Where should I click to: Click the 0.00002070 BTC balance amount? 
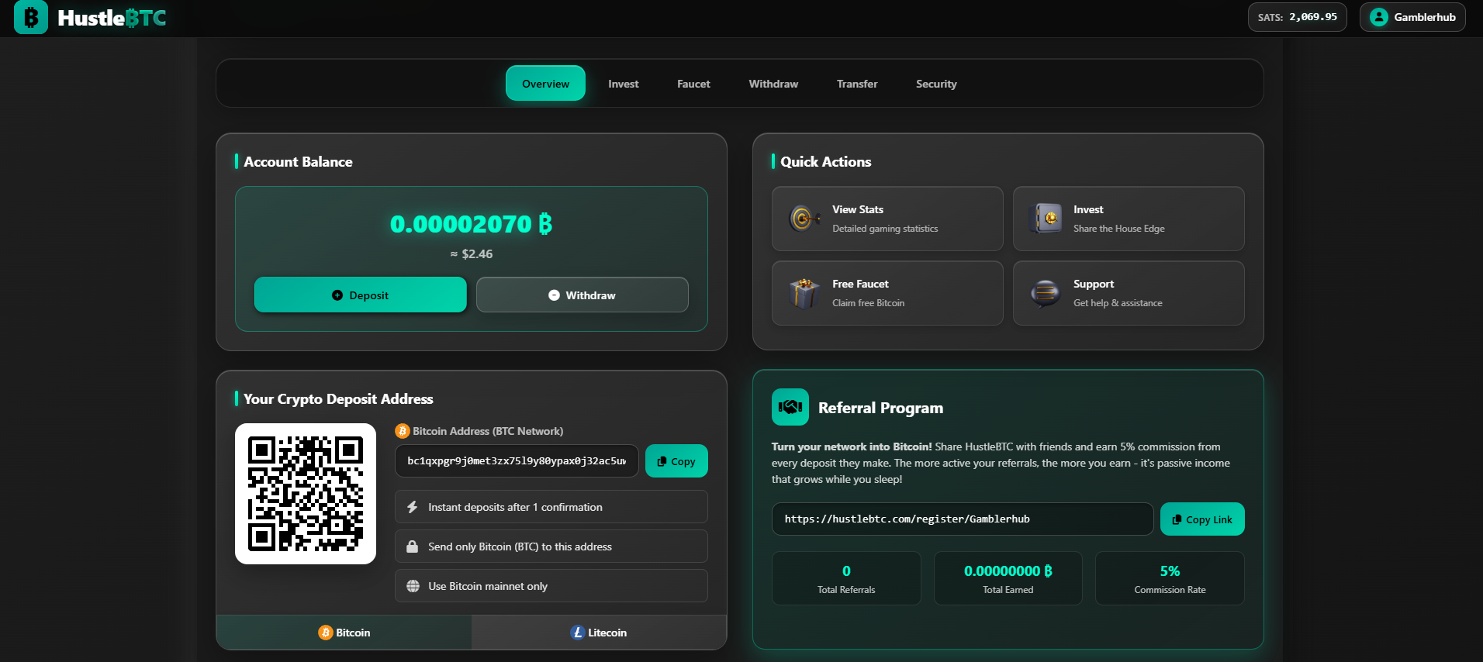coord(472,224)
